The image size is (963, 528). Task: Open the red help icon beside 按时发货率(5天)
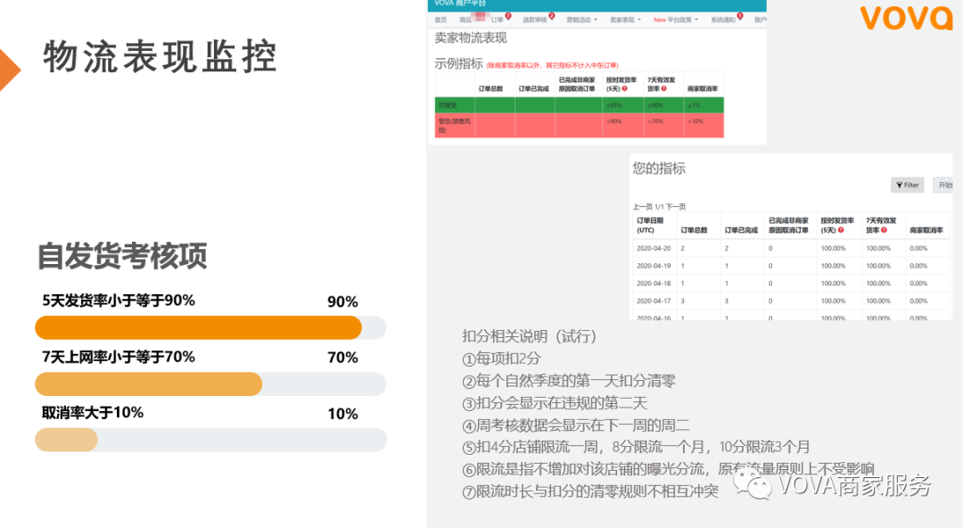625,87
